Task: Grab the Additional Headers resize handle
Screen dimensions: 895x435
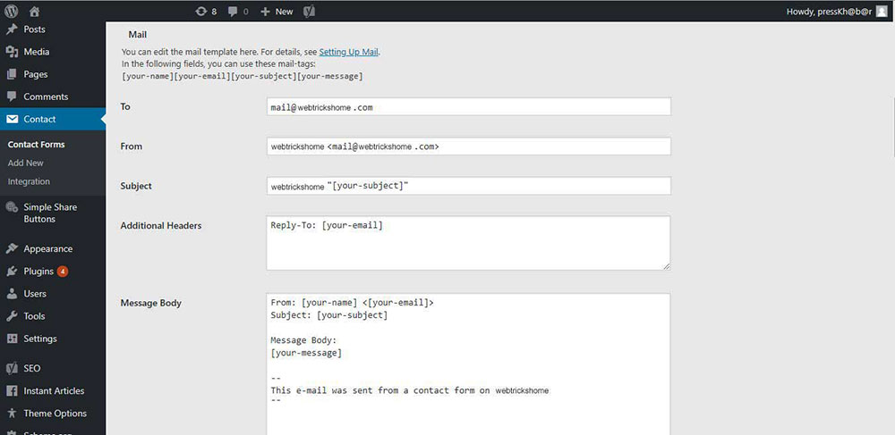Action: pos(665,264)
